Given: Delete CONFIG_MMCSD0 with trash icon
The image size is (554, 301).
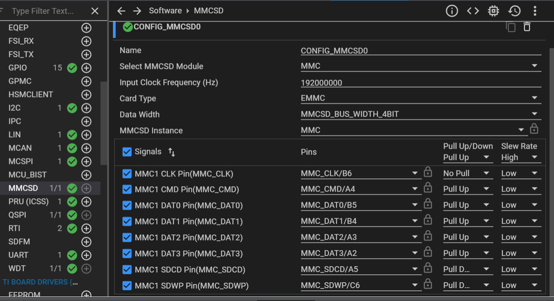Looking at the screenshot, I should pyautogui.click(x=527, y=27).
